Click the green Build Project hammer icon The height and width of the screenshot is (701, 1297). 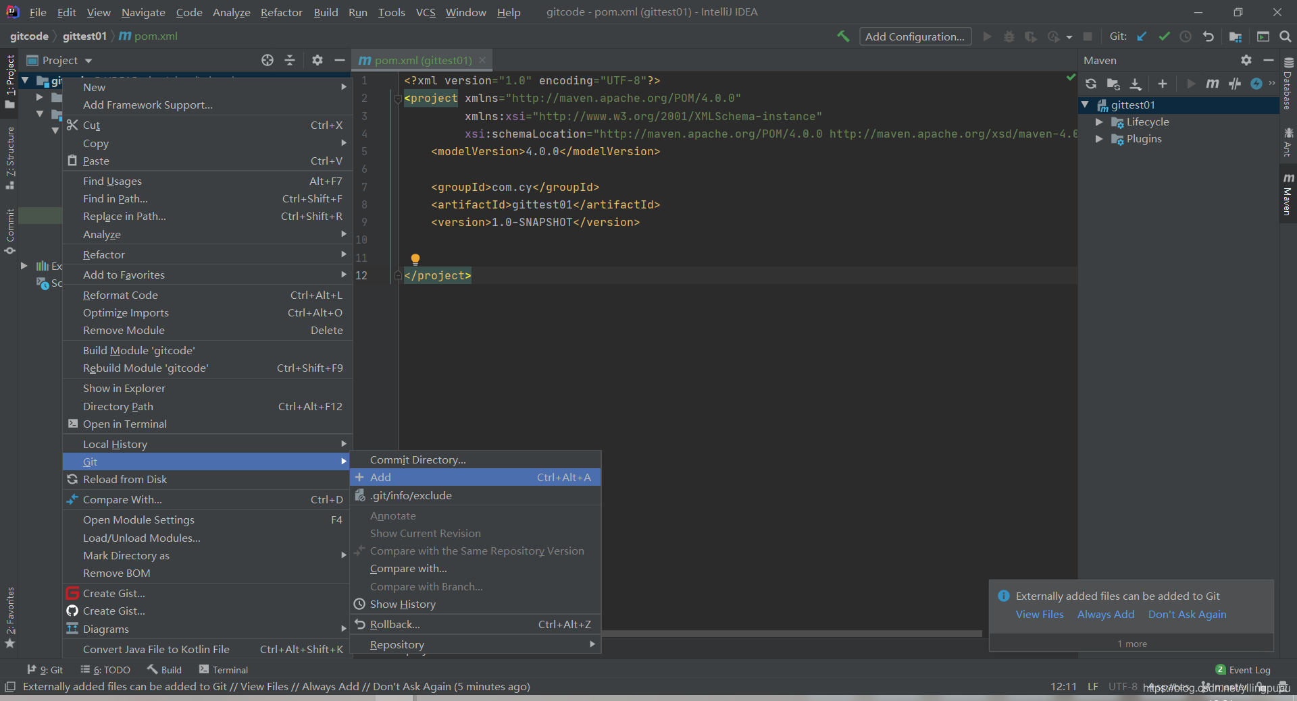(843, 36)
